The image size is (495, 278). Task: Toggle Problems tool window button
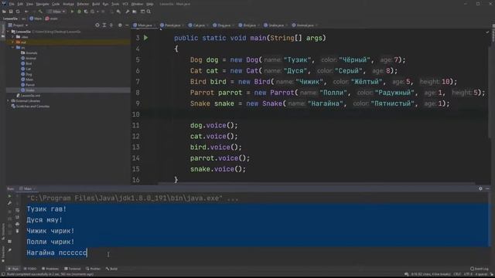coord(50,269)
